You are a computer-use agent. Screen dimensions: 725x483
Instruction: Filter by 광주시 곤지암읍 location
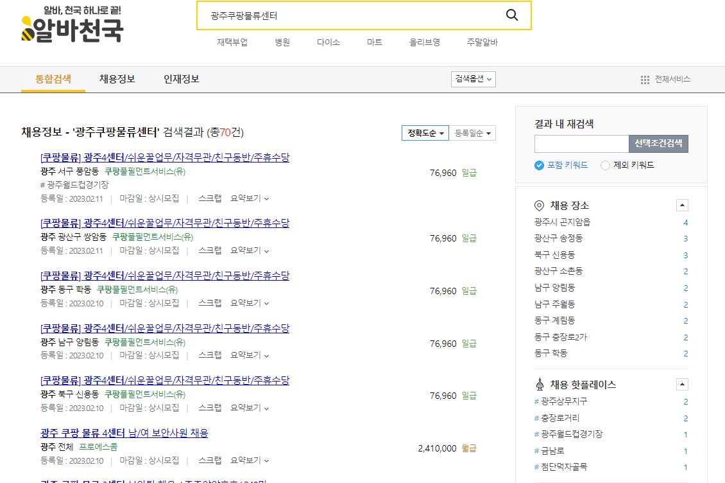pos(562,222)
